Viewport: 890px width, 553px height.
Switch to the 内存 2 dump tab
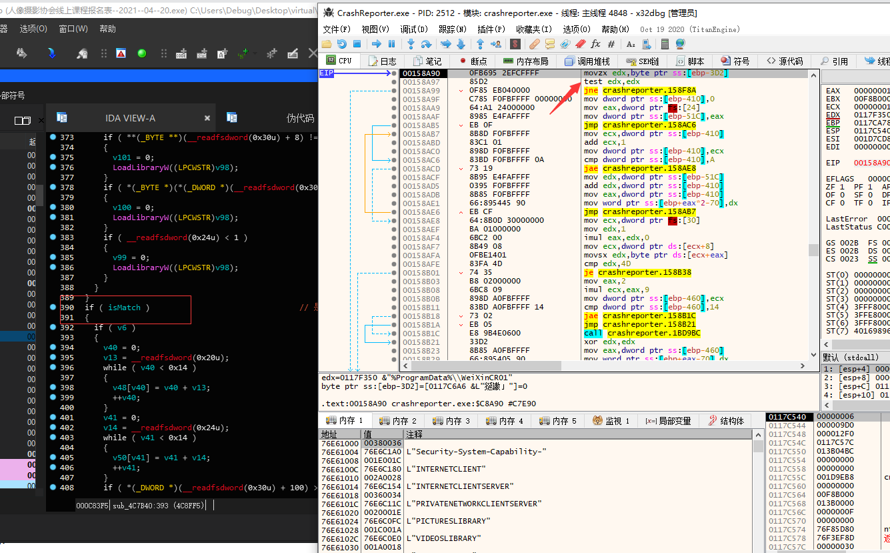398,421
